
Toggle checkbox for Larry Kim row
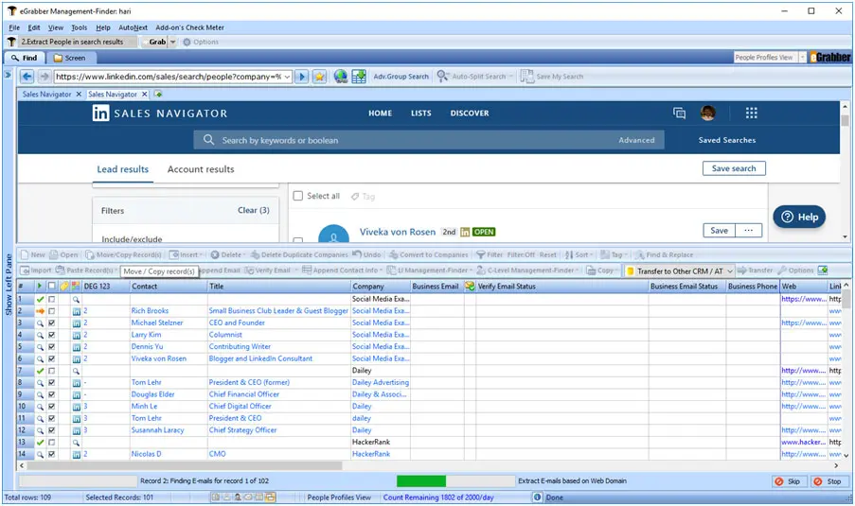51,335
